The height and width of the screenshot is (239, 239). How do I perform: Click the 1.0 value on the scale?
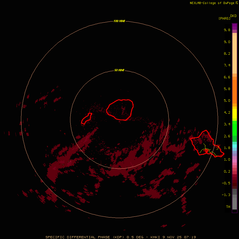227,160
